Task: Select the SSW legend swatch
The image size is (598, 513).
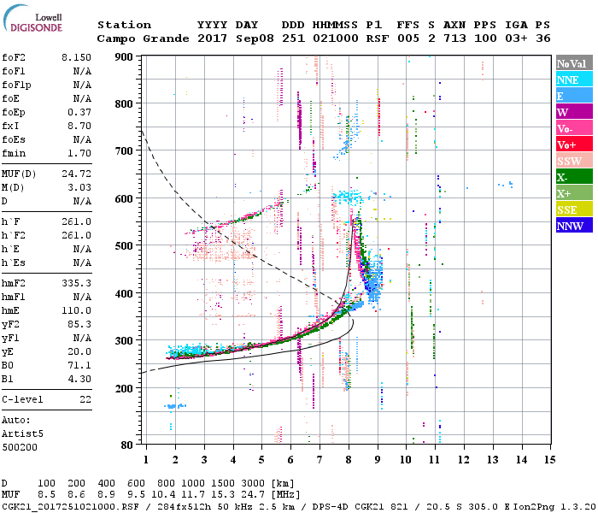Action: 574,161
